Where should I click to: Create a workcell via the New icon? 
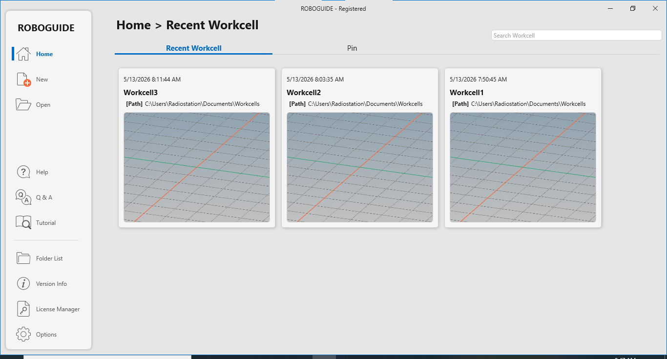point(23,80)
